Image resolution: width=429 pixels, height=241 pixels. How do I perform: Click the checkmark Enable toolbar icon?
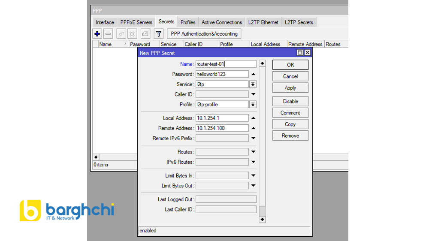pos(121,34)
